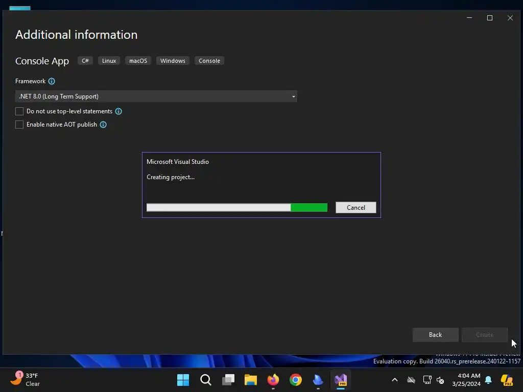This screenshot has height=392, width=523.
Task: Open the Framework info icon
Action: (52, 81)
